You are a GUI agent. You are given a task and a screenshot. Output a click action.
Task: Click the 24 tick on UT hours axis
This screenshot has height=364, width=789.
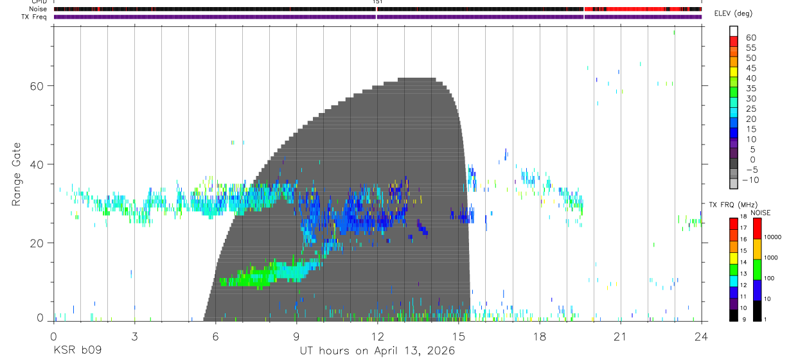coord(701,336)
